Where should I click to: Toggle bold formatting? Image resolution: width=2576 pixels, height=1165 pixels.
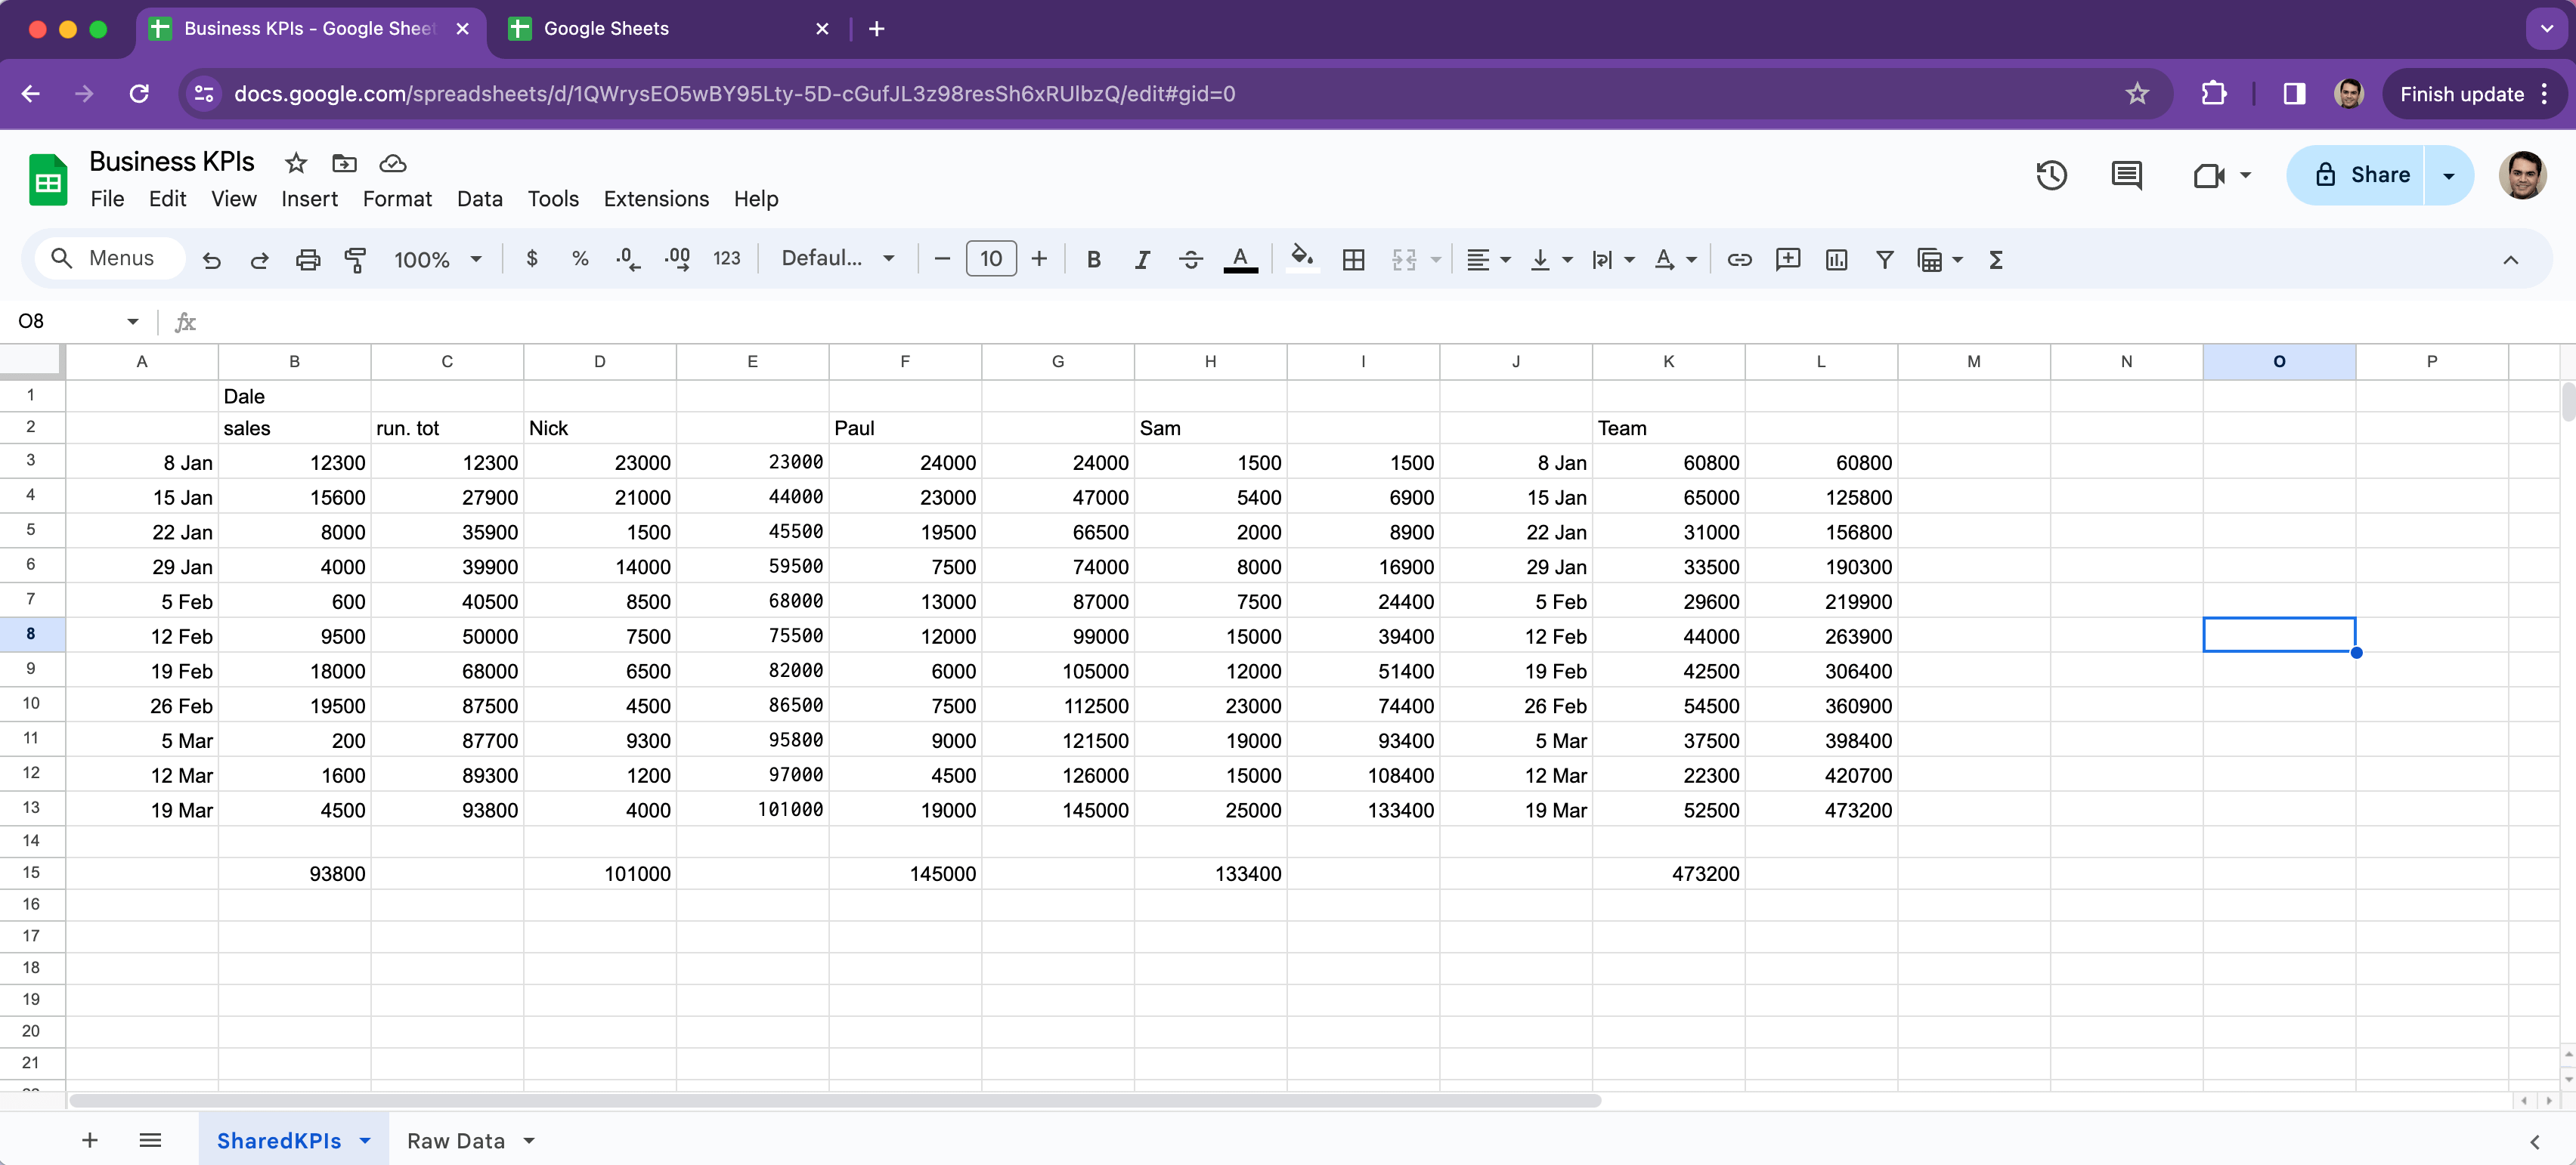[x=1093, y=259]
